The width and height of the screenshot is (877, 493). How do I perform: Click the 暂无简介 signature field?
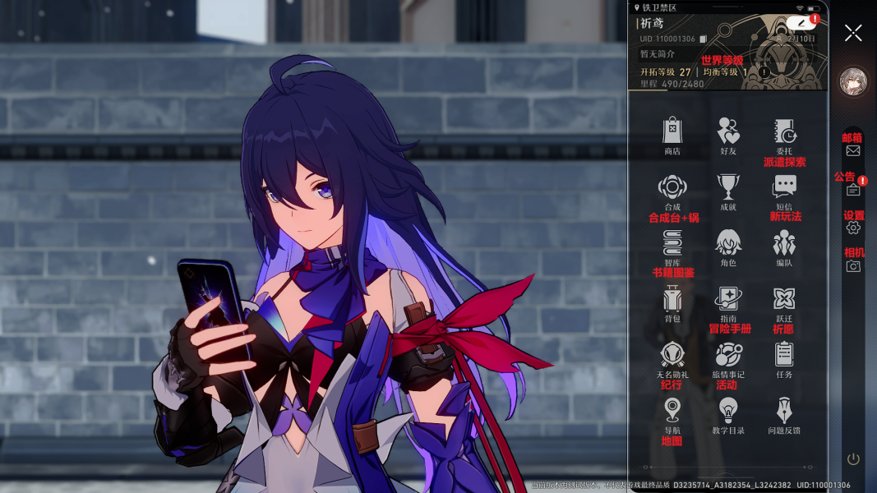coord(658,54)
